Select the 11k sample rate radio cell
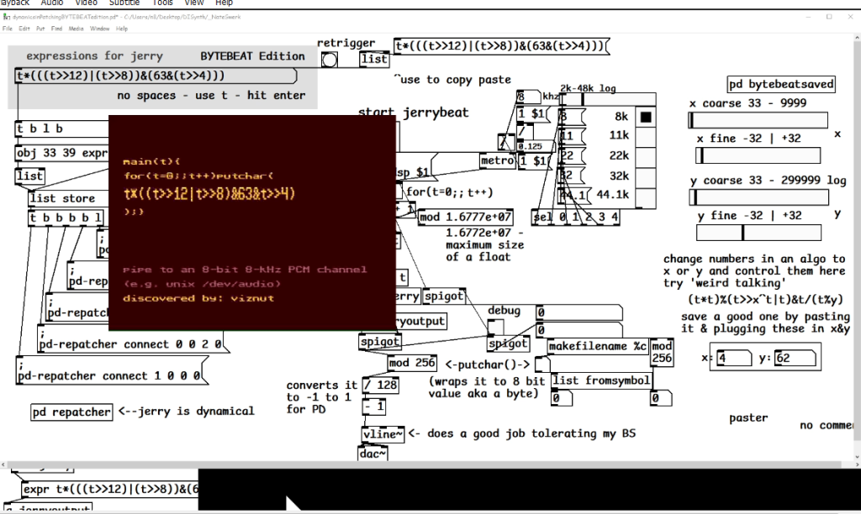The width and height of the screenshot is (861, 514). point(646,137)
